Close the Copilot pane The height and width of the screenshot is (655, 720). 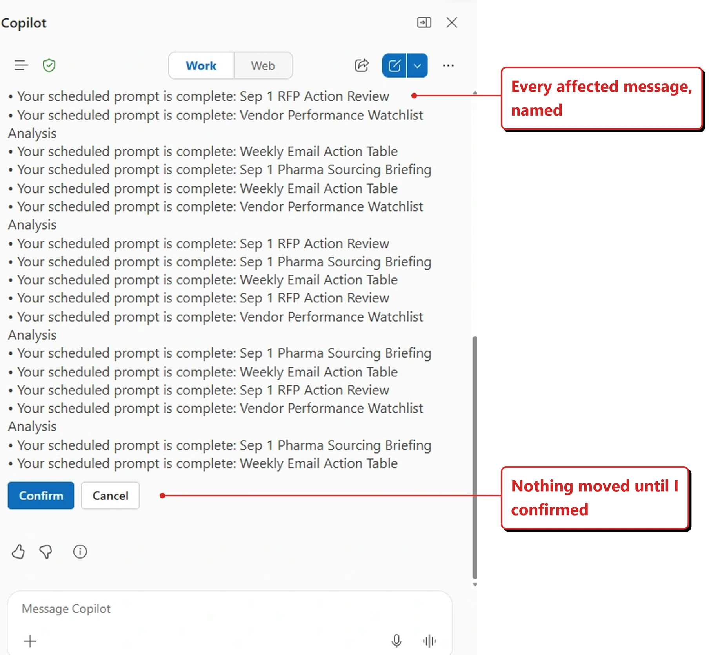pyautogui.click(x=452, y=22)
